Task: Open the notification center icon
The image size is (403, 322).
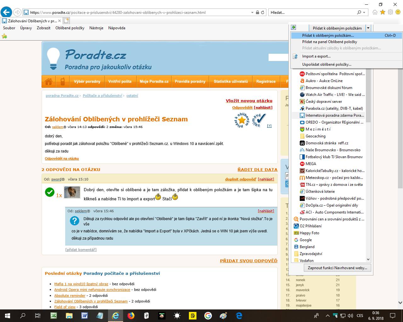Action: point(393,316)
